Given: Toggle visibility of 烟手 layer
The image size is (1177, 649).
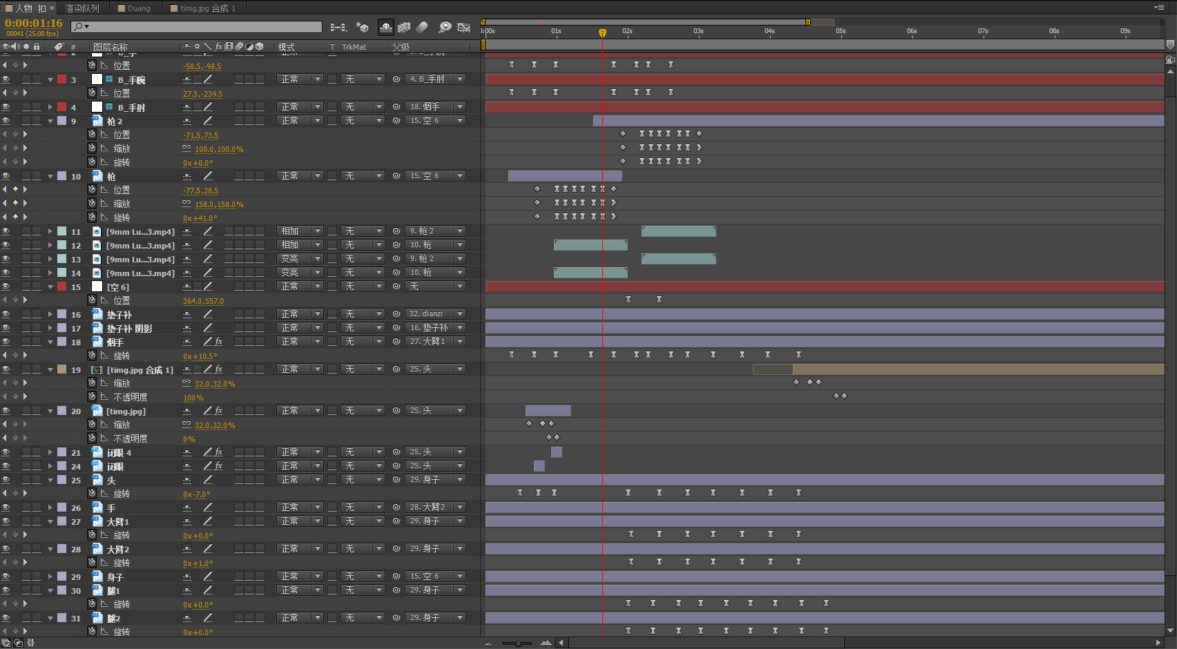Looking at the screenshot, I should 6,342.
